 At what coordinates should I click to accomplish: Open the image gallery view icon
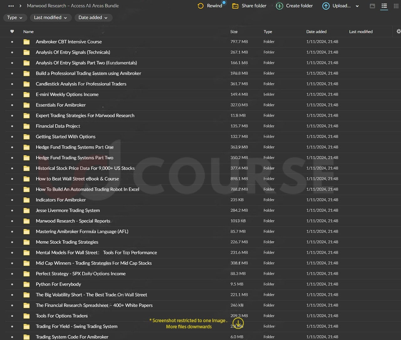tap(372, 6)
